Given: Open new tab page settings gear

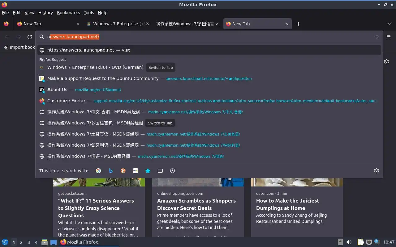Looking at the screenshot, I should [386, 62].
